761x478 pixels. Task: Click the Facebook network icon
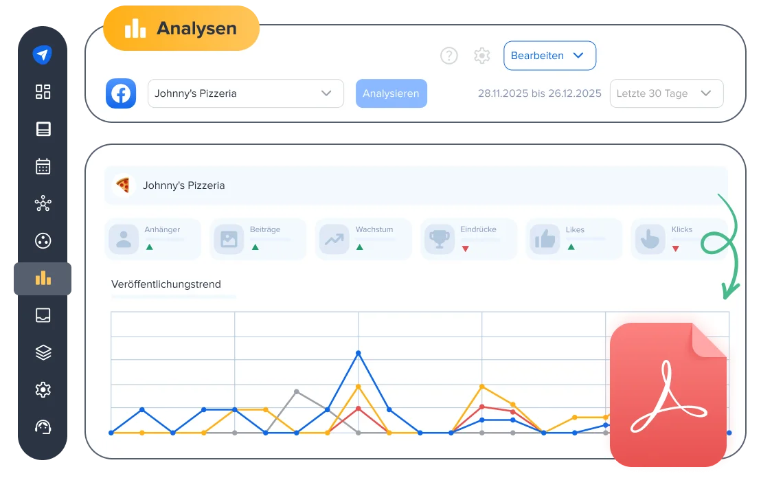(121, 93)
